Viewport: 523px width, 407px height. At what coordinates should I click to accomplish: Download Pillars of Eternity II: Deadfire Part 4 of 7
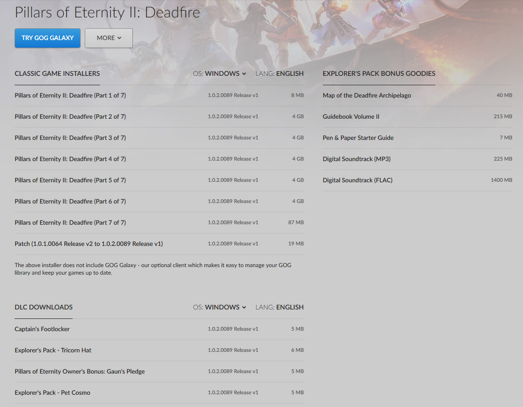pyautogui.click(x=159, y=159)
